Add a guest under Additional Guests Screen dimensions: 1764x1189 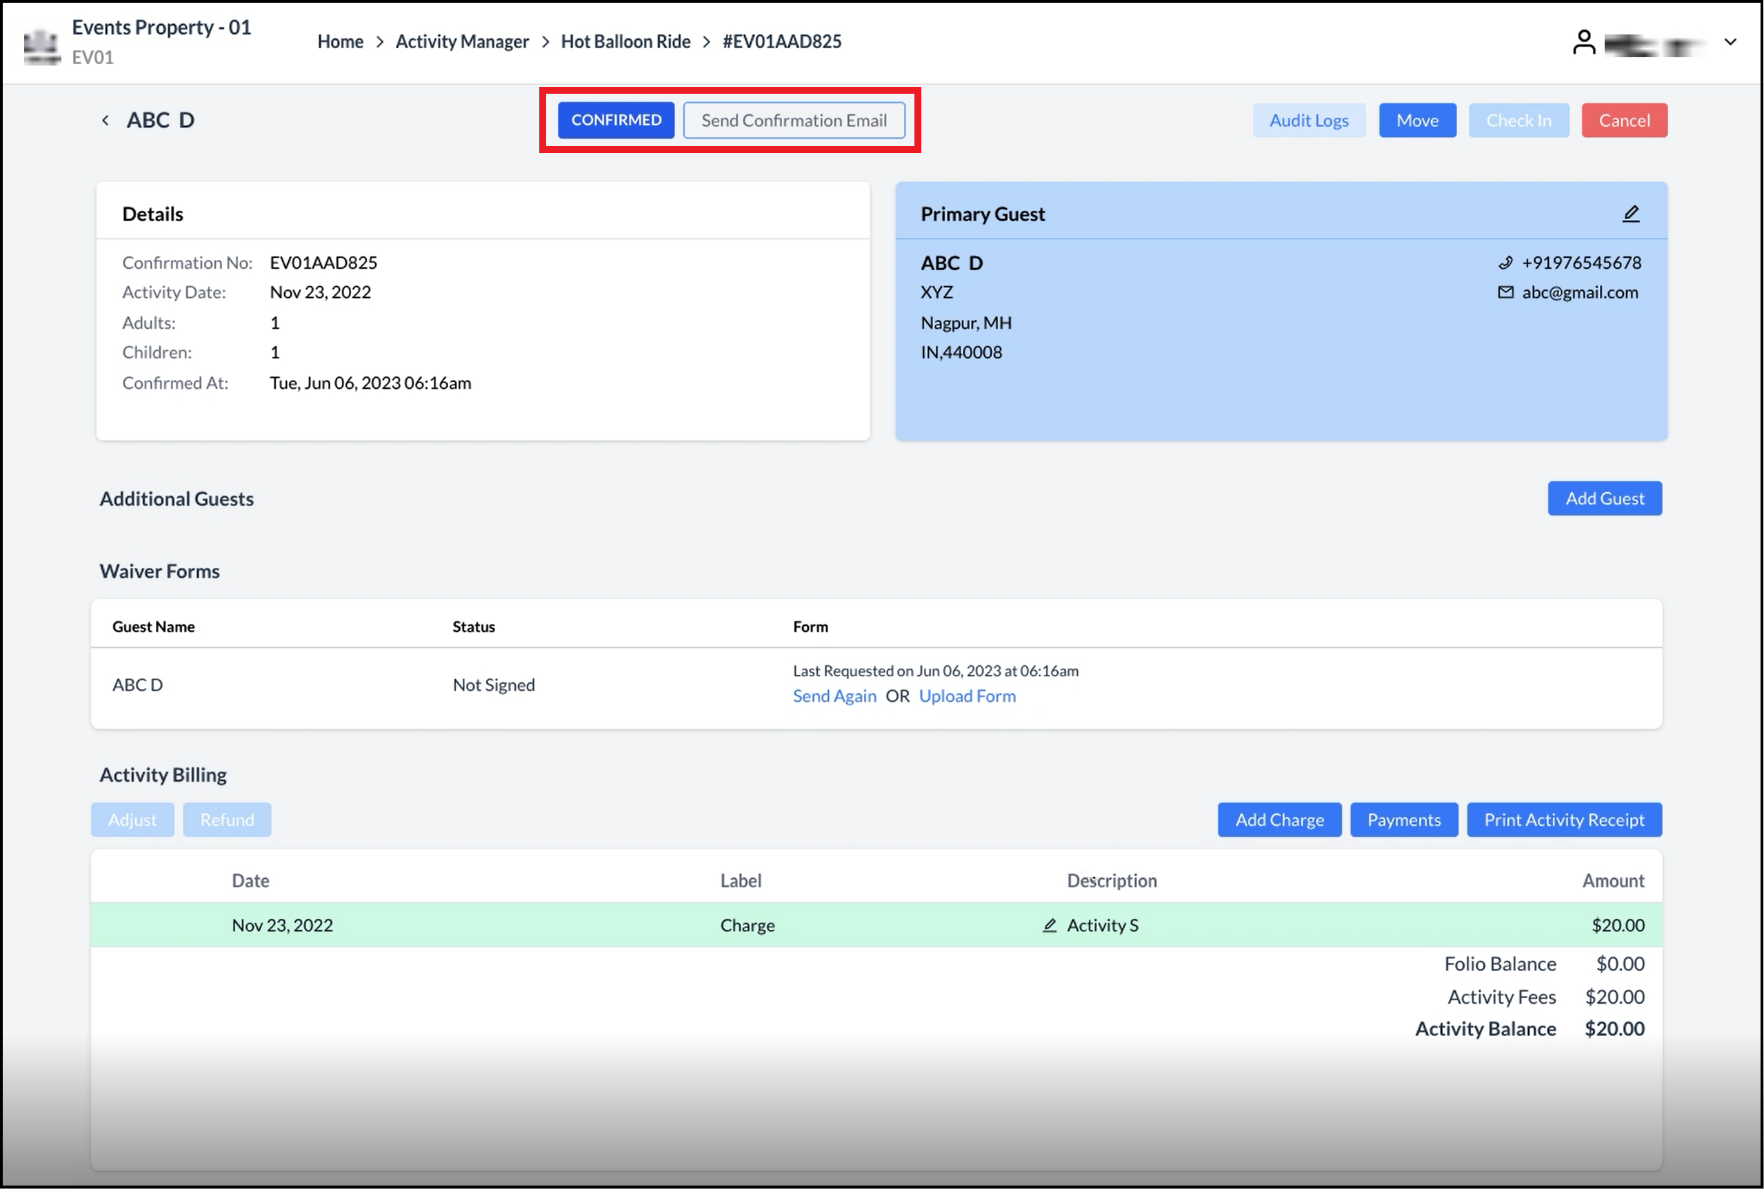pos(1605,498)
